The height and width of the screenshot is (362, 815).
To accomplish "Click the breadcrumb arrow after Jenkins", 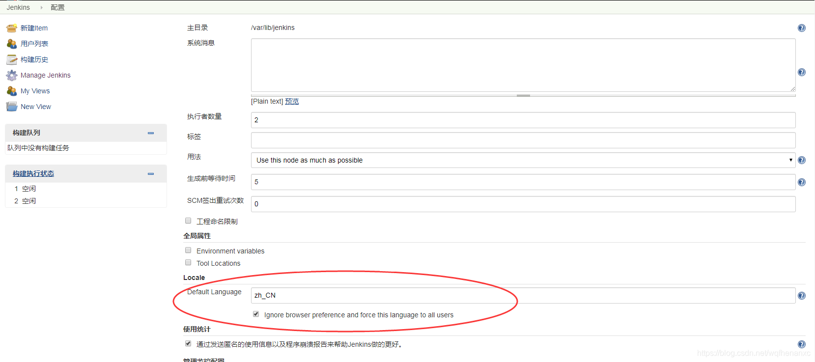I will [x=41, y=7].
